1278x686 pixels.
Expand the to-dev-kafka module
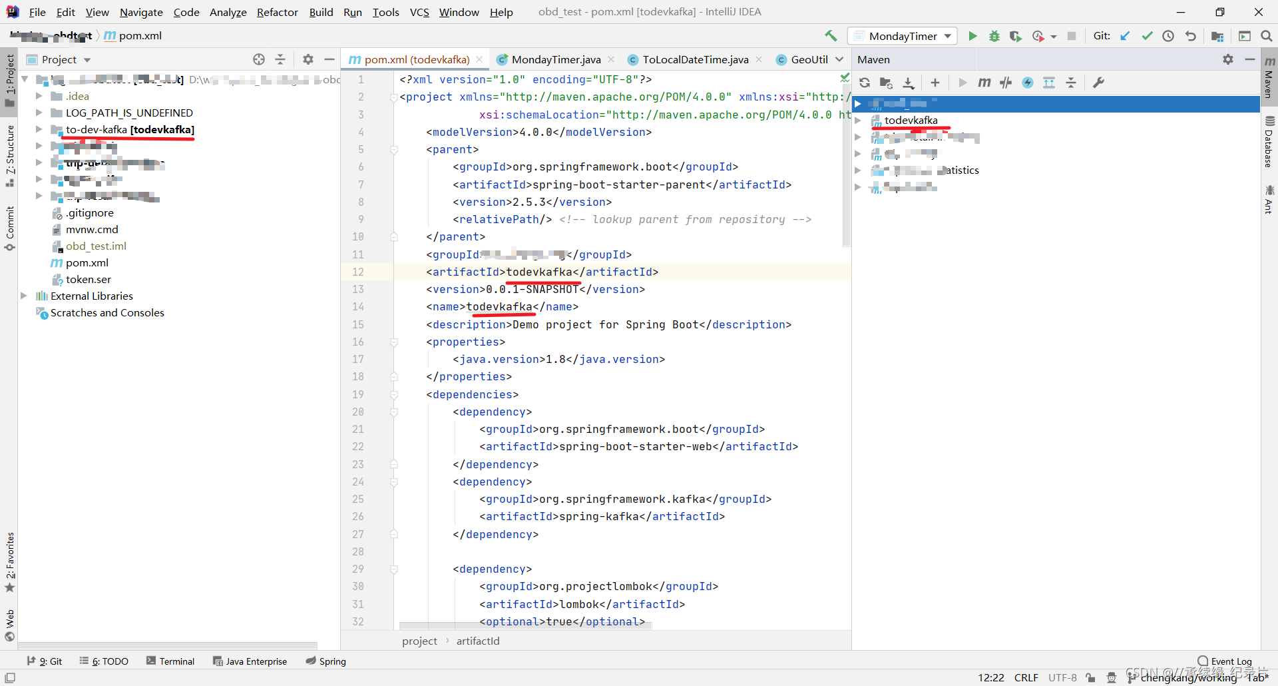(x=39, y=129)
